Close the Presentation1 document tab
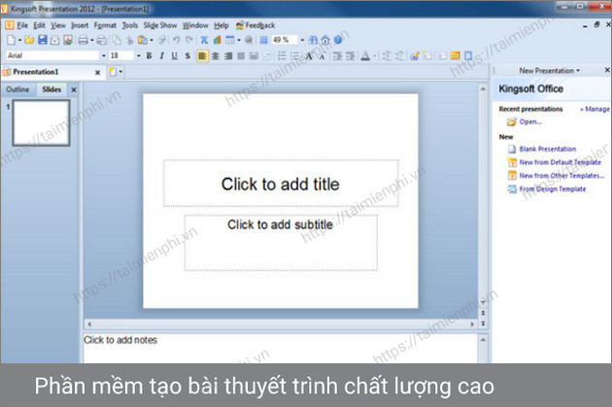The image size is (612, 407). [97, 72]
